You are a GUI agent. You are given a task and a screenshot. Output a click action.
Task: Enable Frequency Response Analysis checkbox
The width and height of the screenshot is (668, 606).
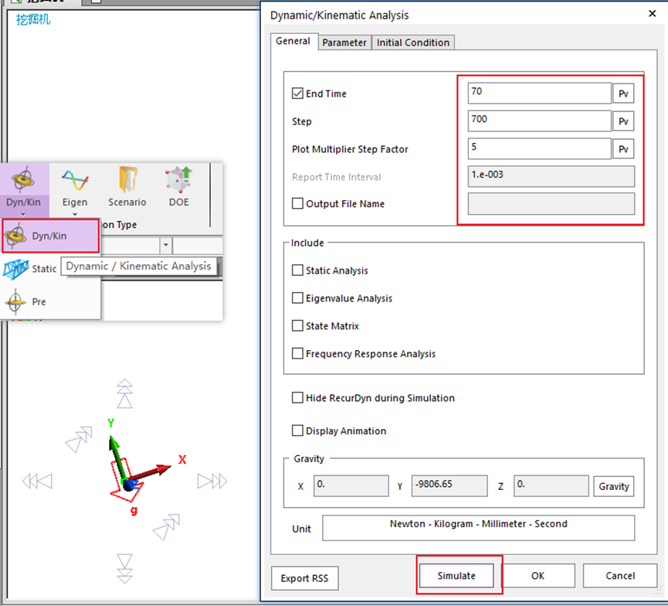click(x=297, y=353)
